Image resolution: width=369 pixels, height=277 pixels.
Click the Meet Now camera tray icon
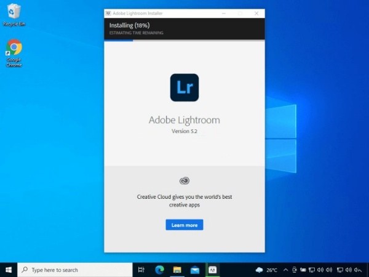click(x=294, y=270)
